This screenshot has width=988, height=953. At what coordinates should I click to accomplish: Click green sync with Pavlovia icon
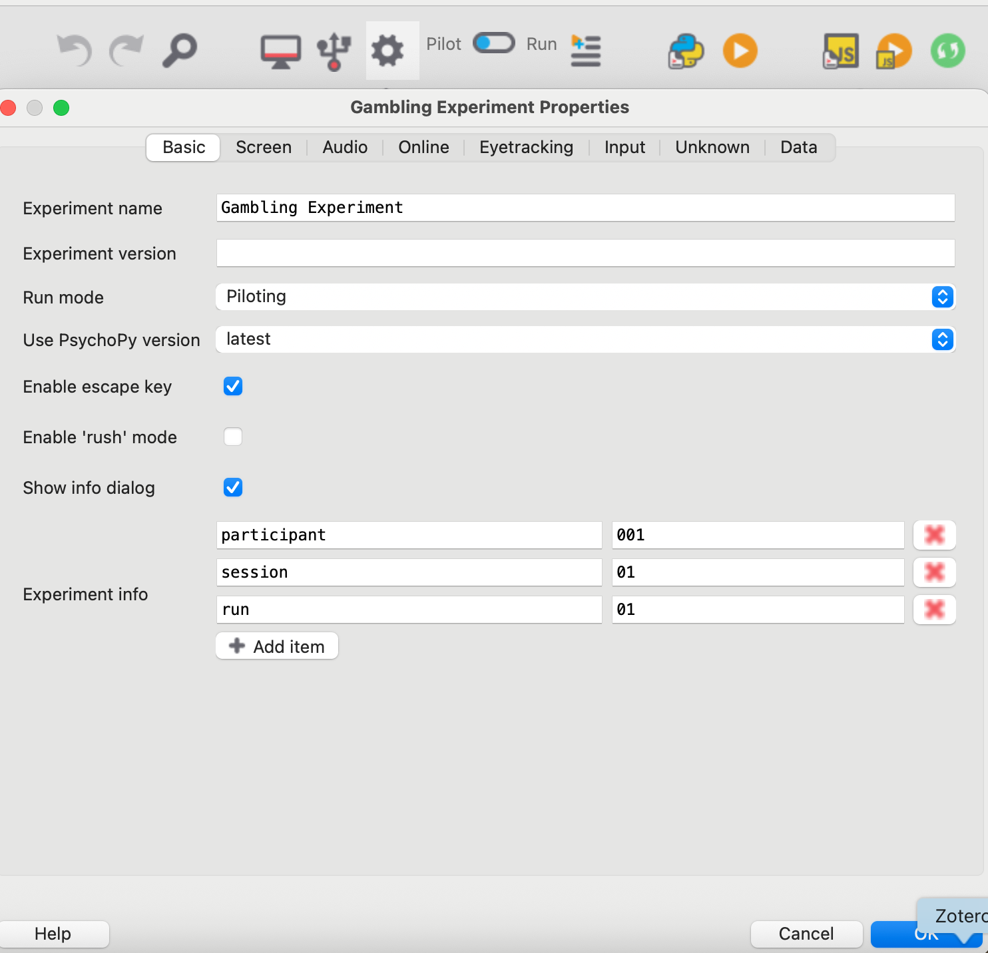tap(948, 51)
